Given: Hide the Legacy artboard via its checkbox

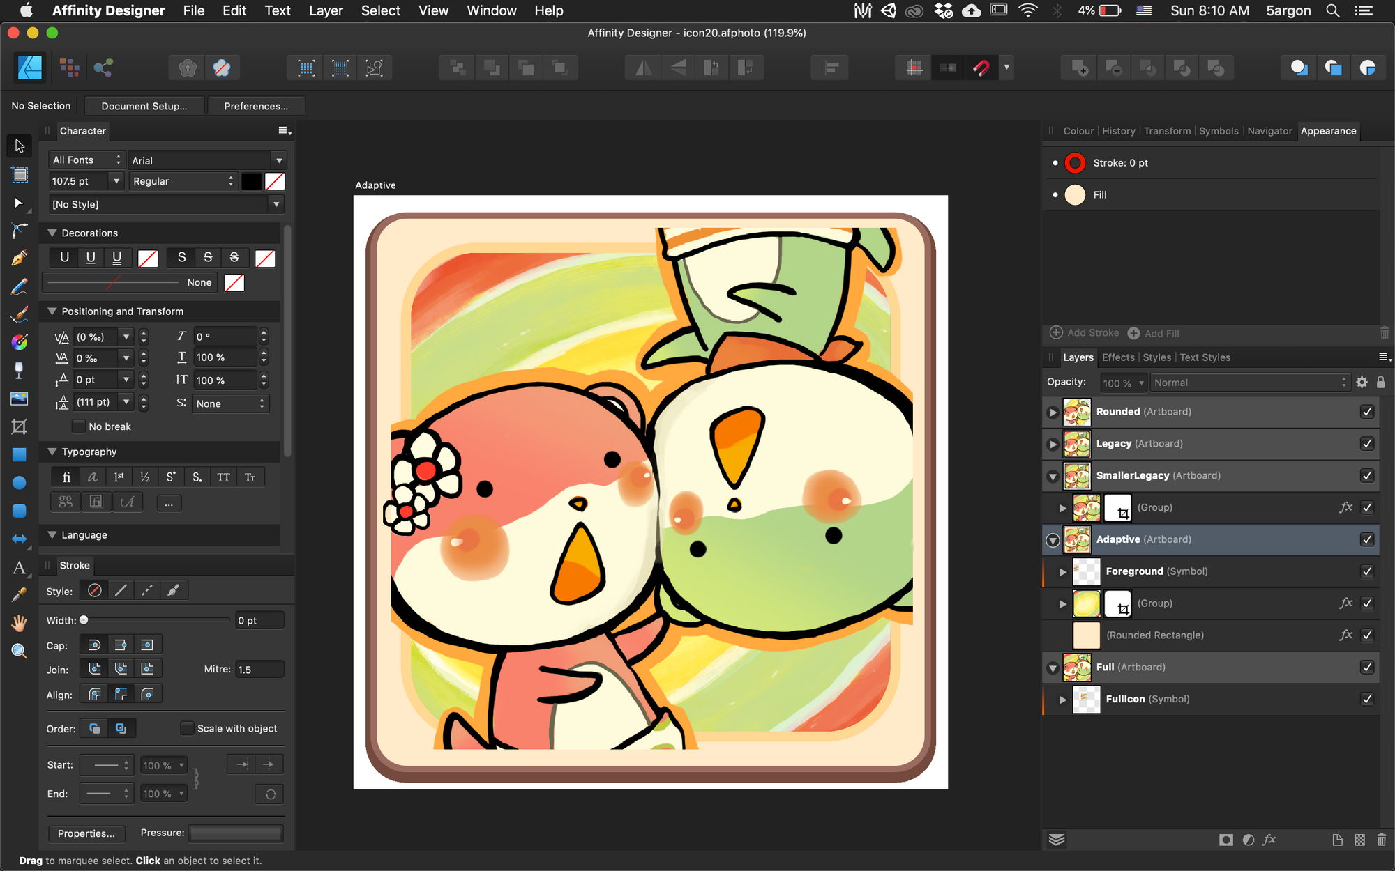Looking at the screenshot, I should click(x=1366, y=444).
